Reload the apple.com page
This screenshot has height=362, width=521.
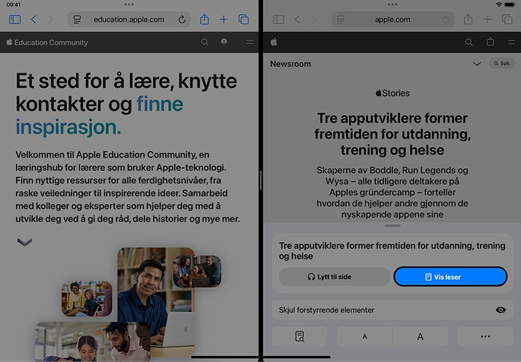446,20
